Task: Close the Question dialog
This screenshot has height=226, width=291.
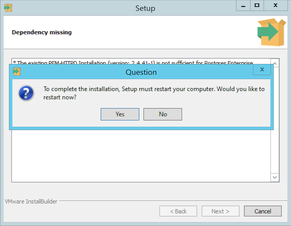Action: (x=262, y=70)
